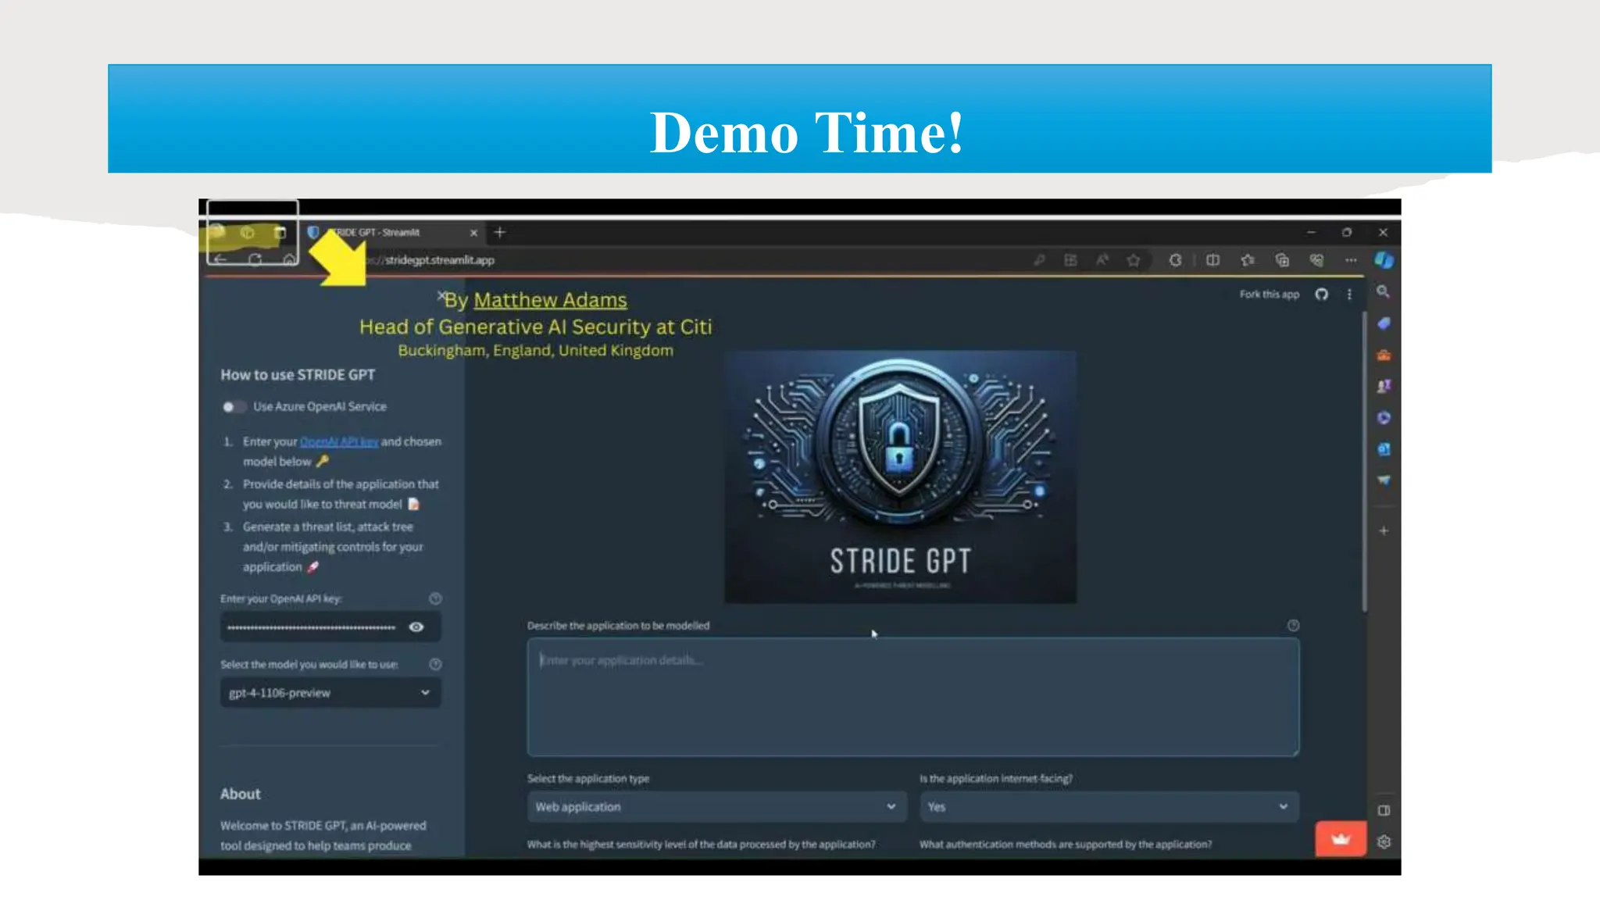This screenshot has height=900, width=1600.
Task: Open the Shopping tag sidebar icon
Action: [x=1384, y=323]
